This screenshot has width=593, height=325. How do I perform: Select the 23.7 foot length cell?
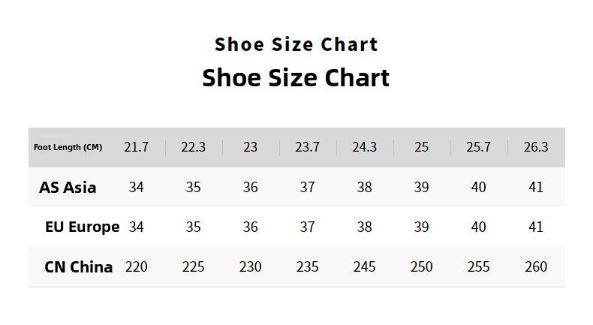pyautogui.click(x=307, y=147)
